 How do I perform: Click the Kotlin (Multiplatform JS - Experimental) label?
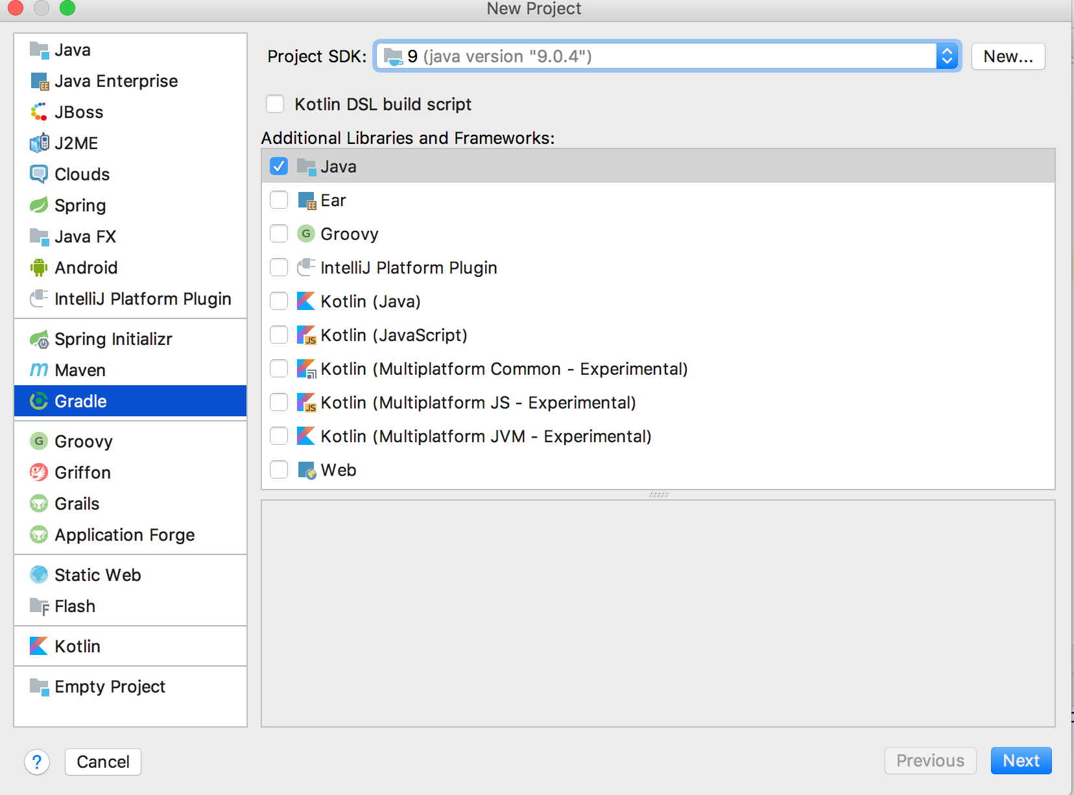479,403
